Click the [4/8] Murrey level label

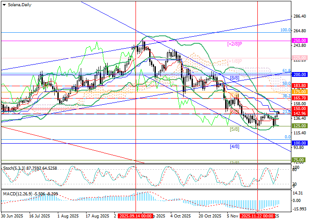point(234,146)
